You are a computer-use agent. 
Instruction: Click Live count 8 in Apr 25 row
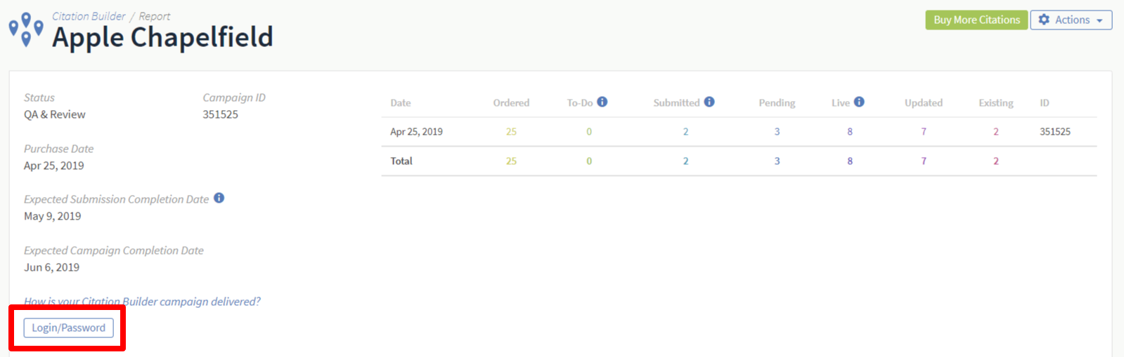click(x=850, y=132)
